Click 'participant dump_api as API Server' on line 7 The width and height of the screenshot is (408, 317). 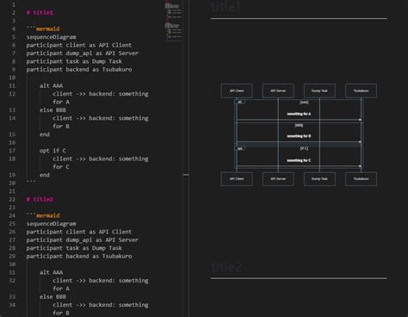tap(83, 53)
